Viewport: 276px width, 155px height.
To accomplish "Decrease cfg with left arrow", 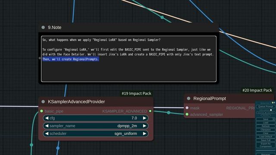I will pyautogui.click(x=47, y=118).
